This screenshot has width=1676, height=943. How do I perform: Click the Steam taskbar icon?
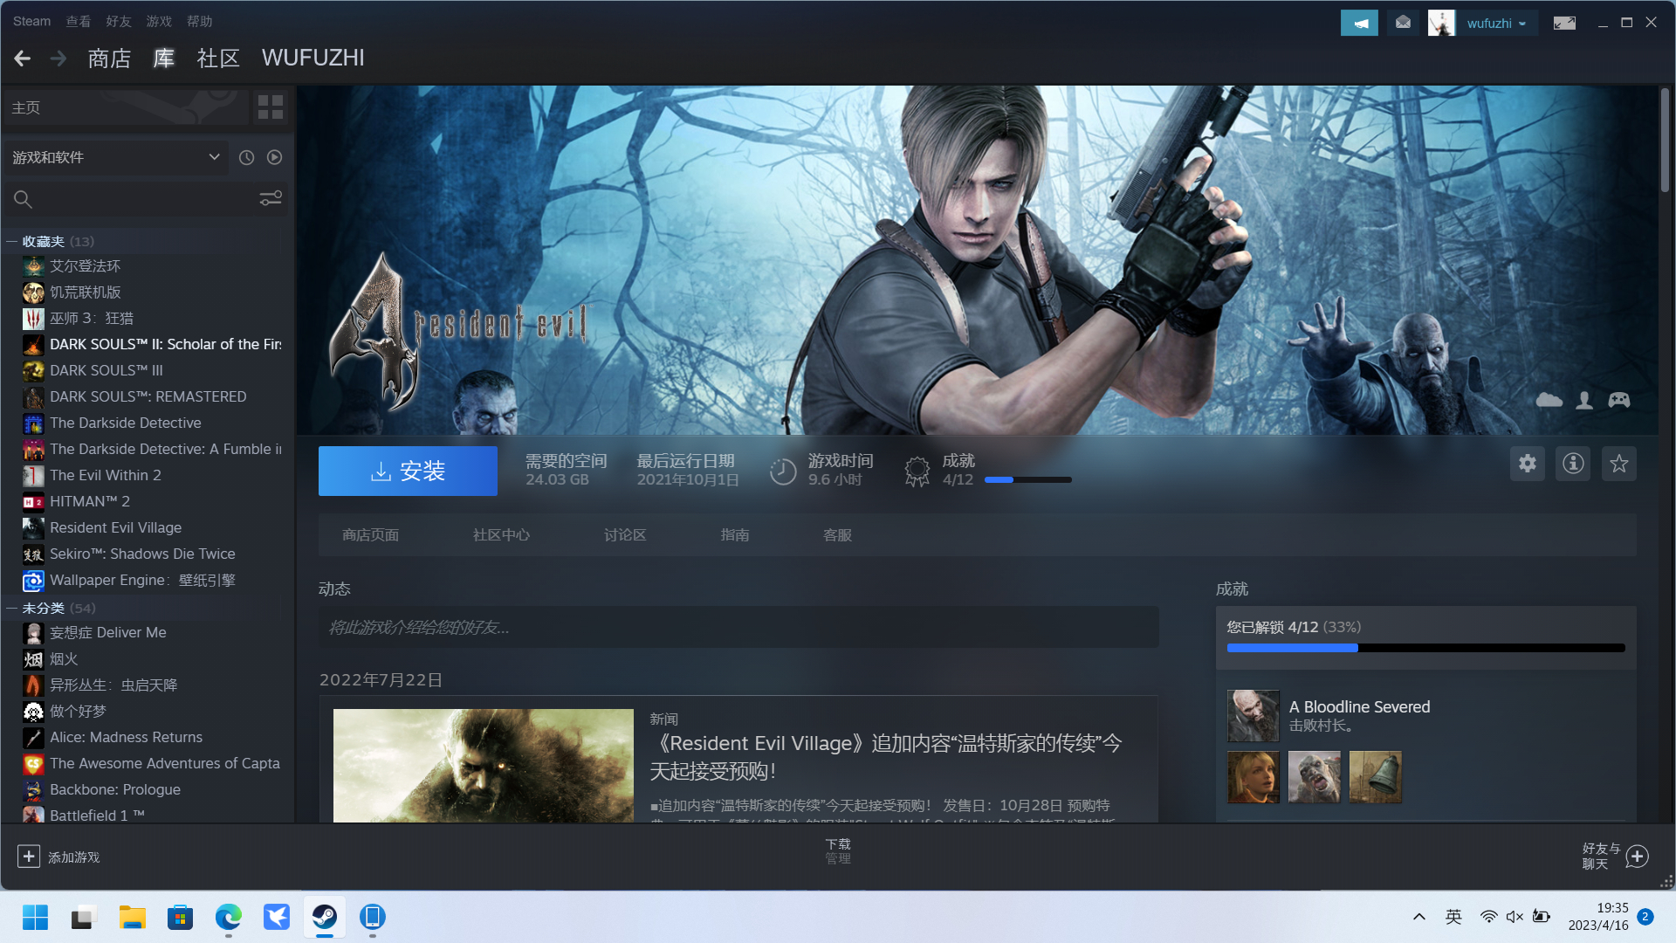[x=325, y=917]
